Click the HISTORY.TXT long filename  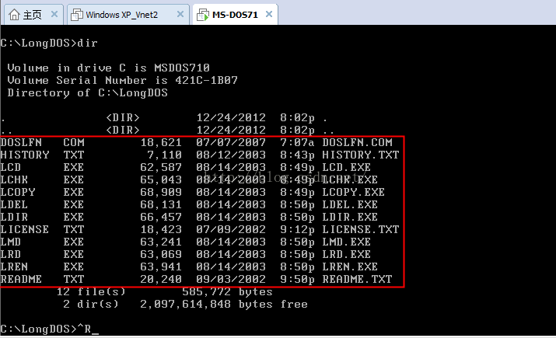tap(361, 155)
